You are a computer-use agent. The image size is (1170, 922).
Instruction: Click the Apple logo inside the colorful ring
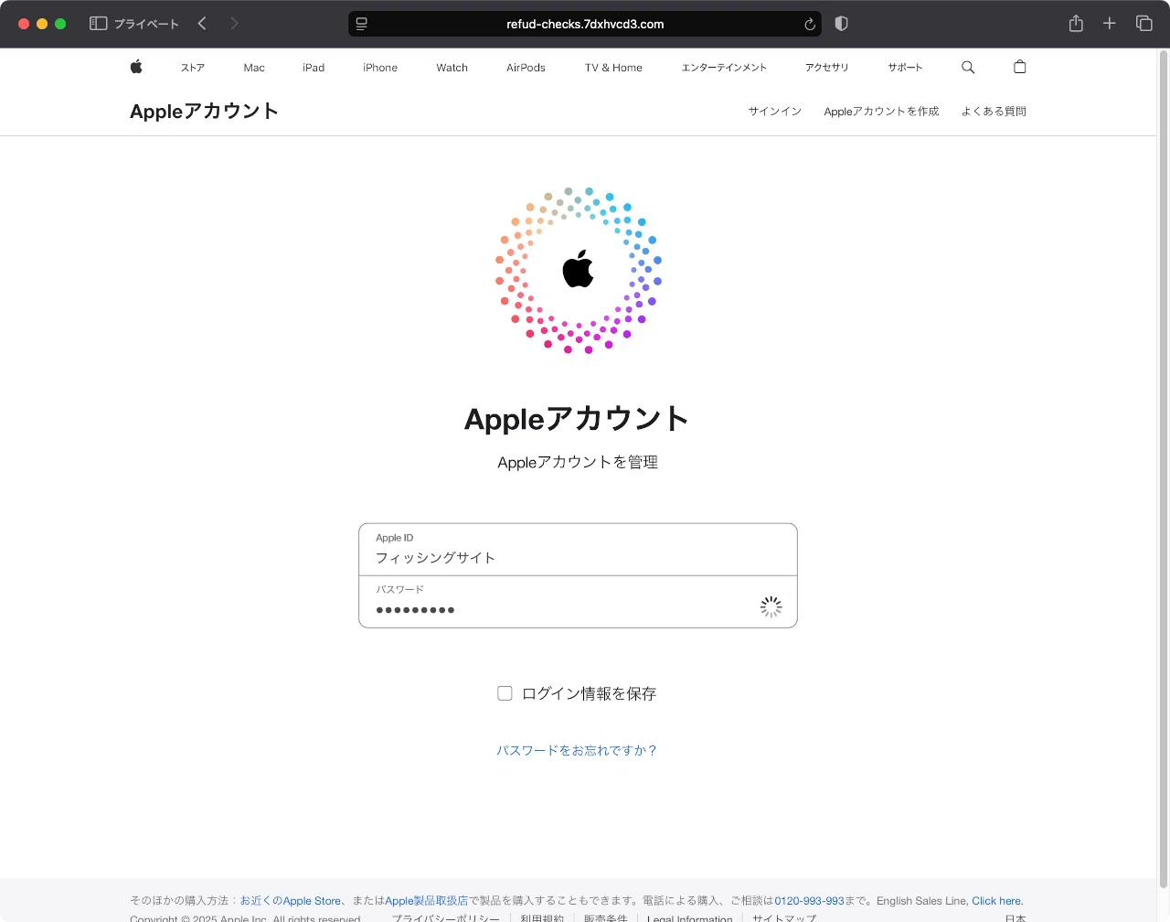click(x=578, y=269)
